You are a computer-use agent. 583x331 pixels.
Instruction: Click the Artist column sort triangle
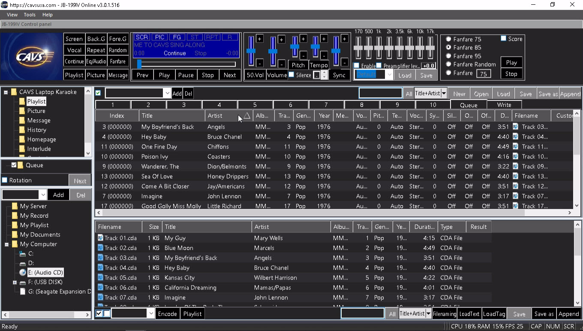point(247,115)
